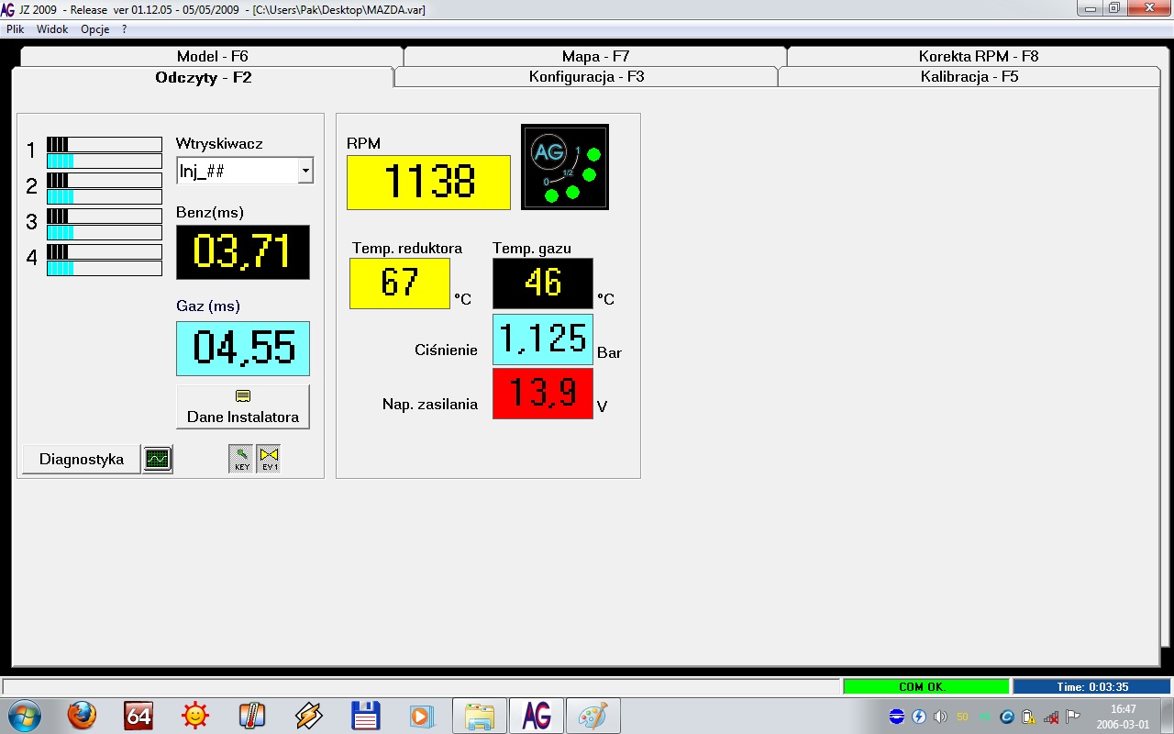Click the yellow RPM value display
The height and width of the screenshot is (734, 1174).
[x=428, y=183]
